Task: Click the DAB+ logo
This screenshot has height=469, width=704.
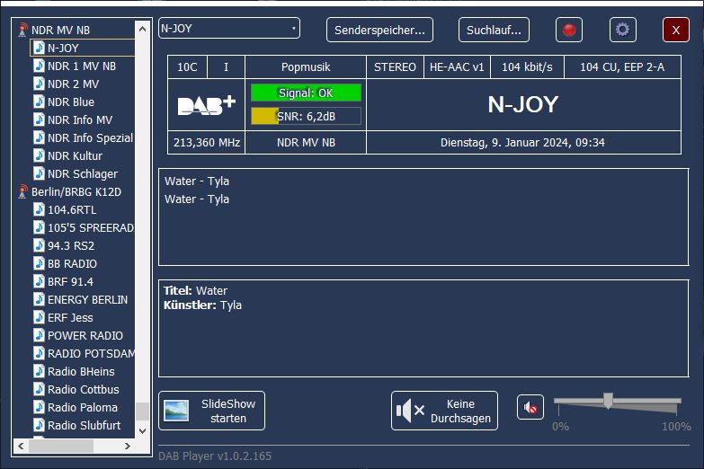Action: [206, 105]
